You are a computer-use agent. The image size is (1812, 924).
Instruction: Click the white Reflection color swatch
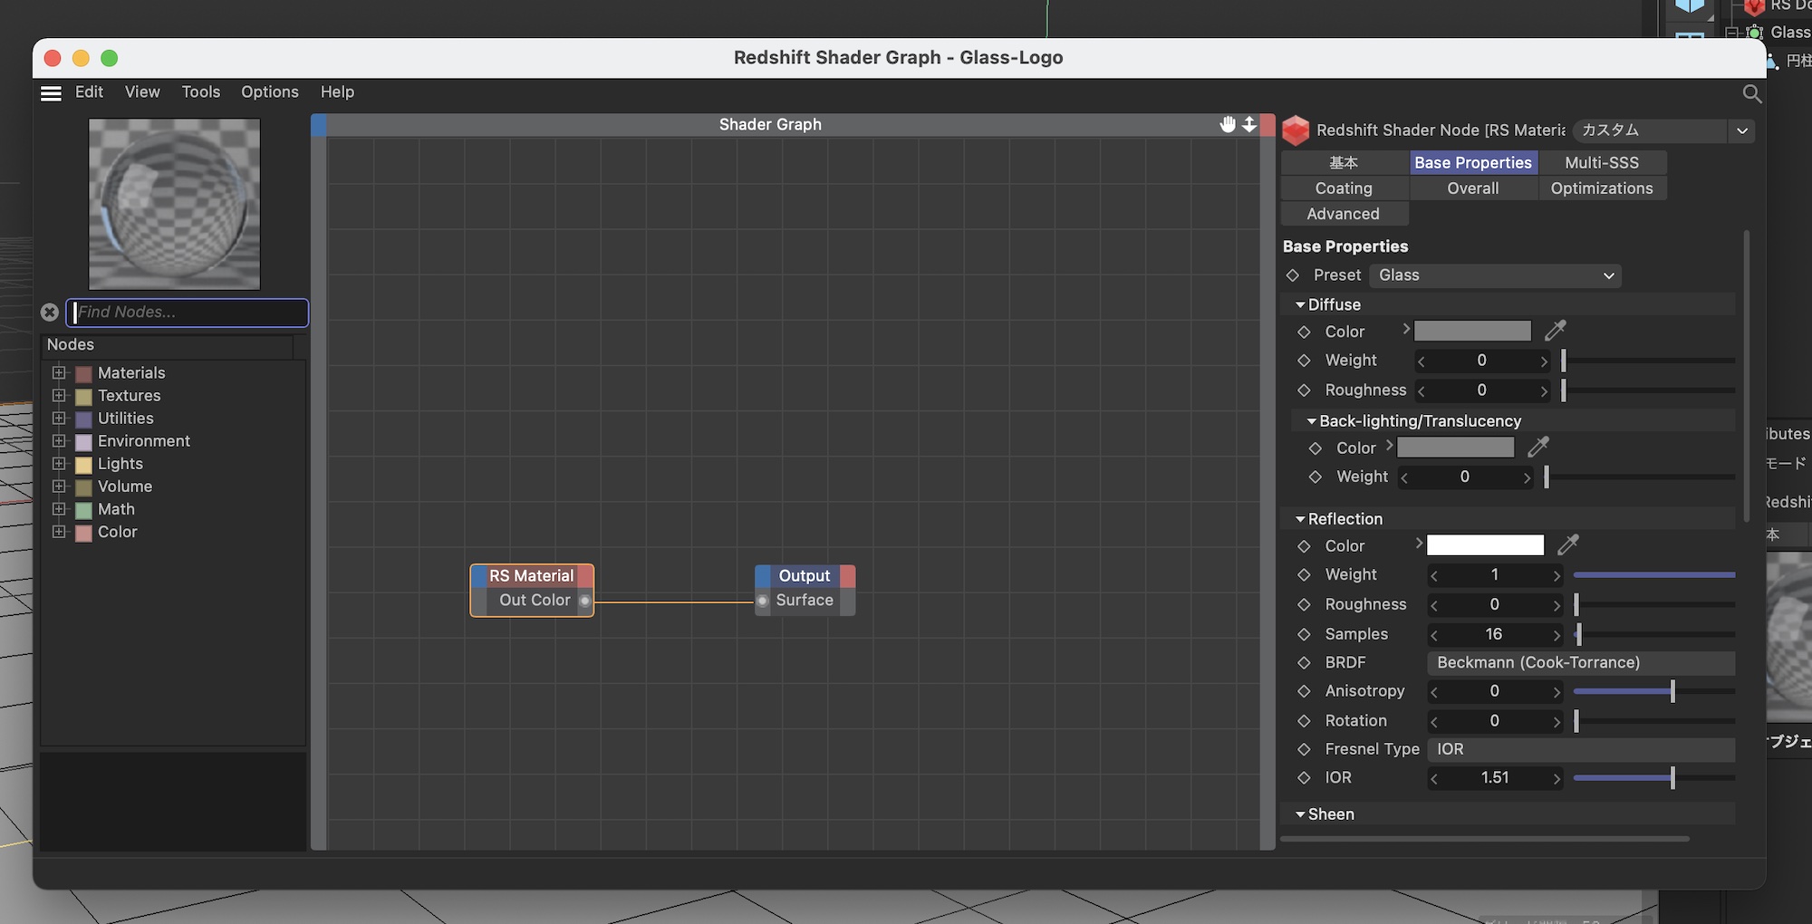pyautogui.click(x=1485, y=545)
